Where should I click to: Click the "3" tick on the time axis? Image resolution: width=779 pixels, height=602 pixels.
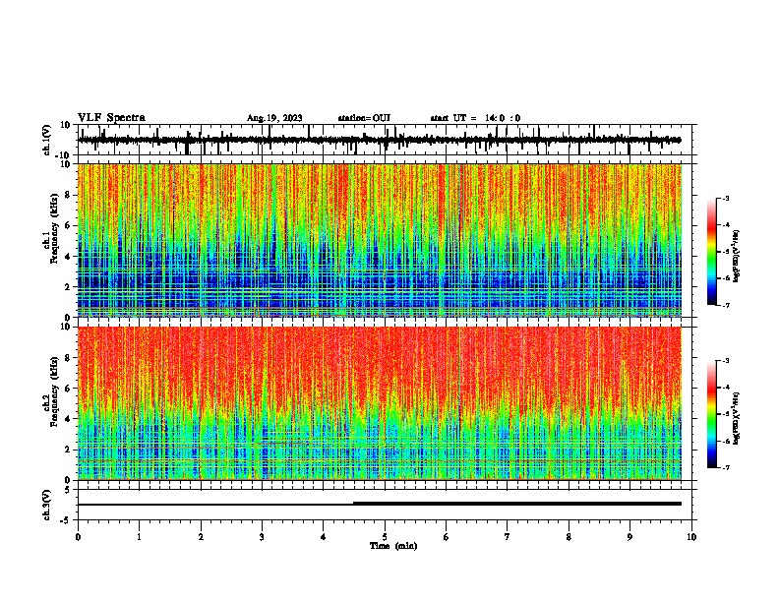(x=262, y=537)
